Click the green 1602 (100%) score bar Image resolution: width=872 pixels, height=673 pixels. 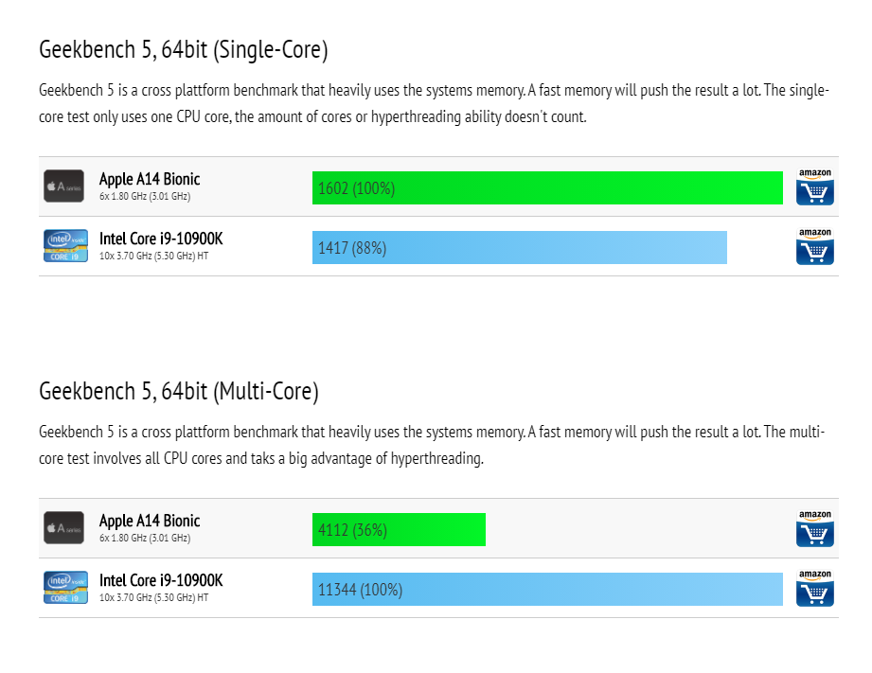pyautogui.click(x=547, y=188)
